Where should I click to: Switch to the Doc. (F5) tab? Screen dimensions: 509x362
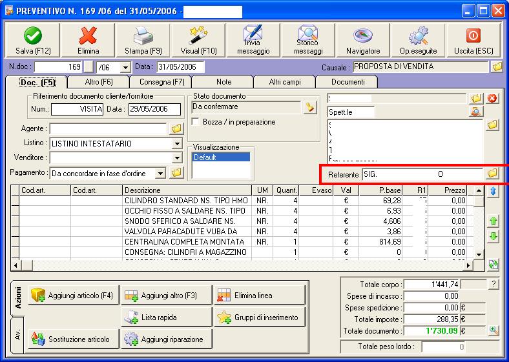(x=37, y=83)
